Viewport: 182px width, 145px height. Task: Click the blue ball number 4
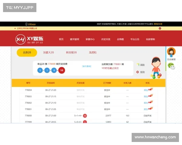(x=54, y=70)
